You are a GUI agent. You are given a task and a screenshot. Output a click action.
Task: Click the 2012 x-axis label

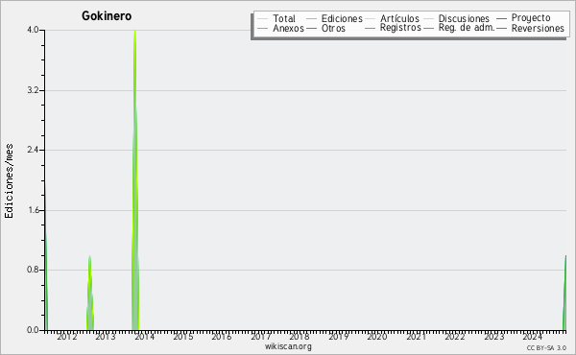pos(67,337)
